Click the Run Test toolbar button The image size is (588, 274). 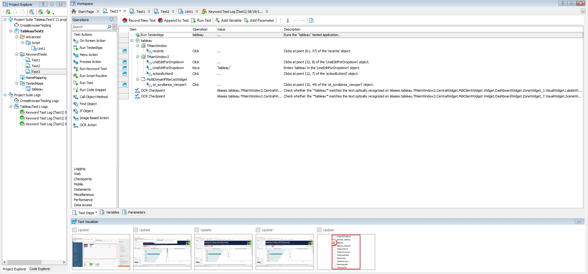[201, 20]
